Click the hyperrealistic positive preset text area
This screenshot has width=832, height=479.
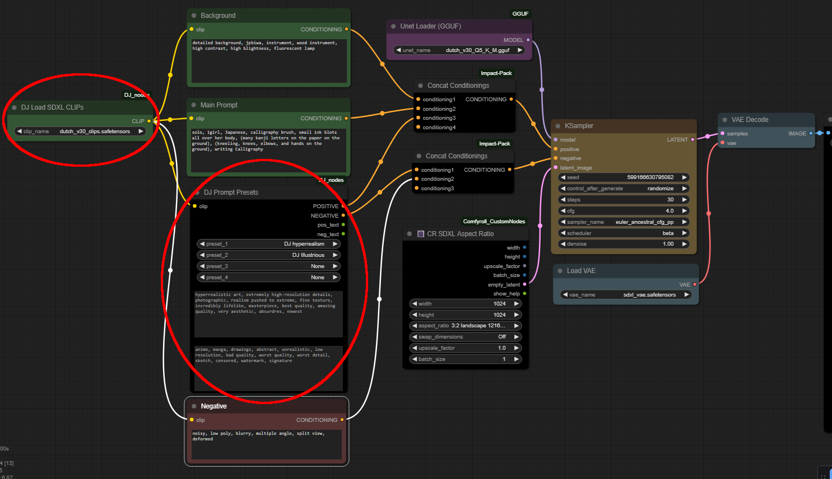tap(268, 314)
